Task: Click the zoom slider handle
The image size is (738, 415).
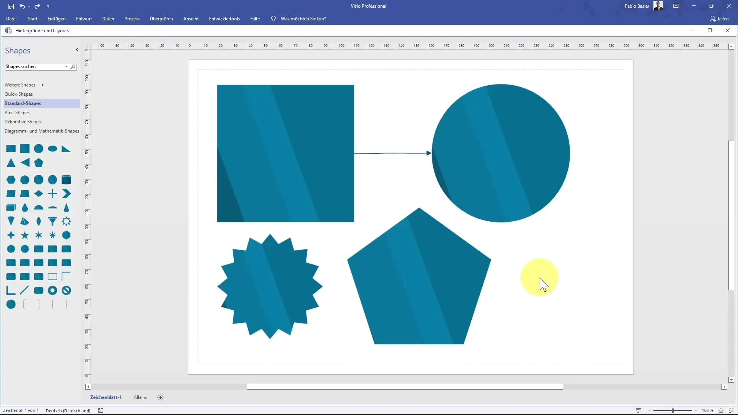Action: (673, 410)
